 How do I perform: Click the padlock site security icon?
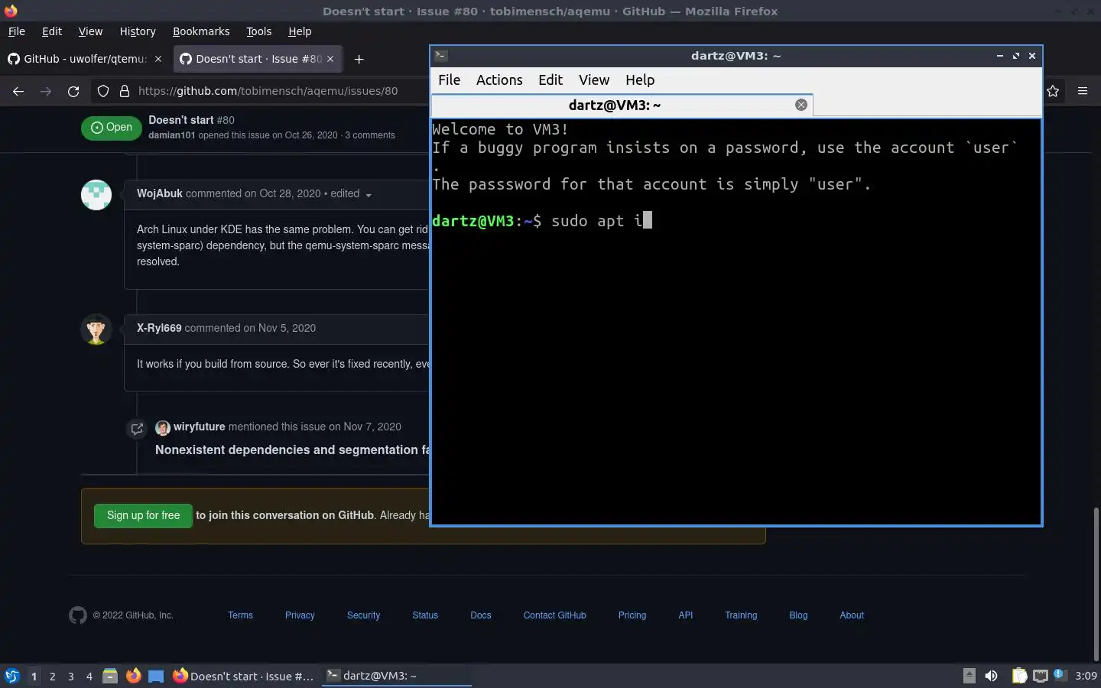pyautogui.click(x=125, y=91)
